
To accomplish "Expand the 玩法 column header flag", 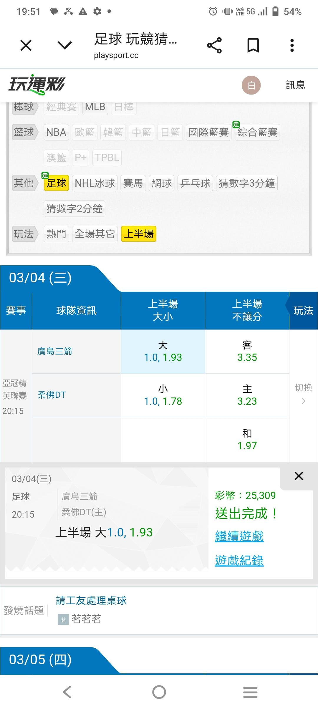I will pos(303,311).
